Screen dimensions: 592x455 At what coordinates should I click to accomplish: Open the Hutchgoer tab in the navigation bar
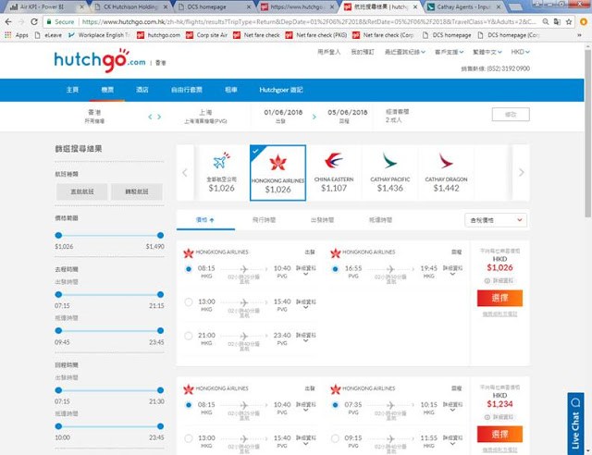(x=281, y=90)
